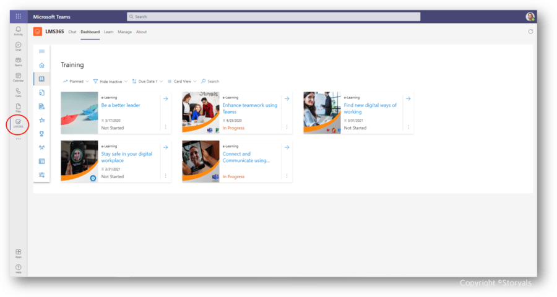
Task: Open the settings sliders icon in sidebar
Action: click(41, 174)
